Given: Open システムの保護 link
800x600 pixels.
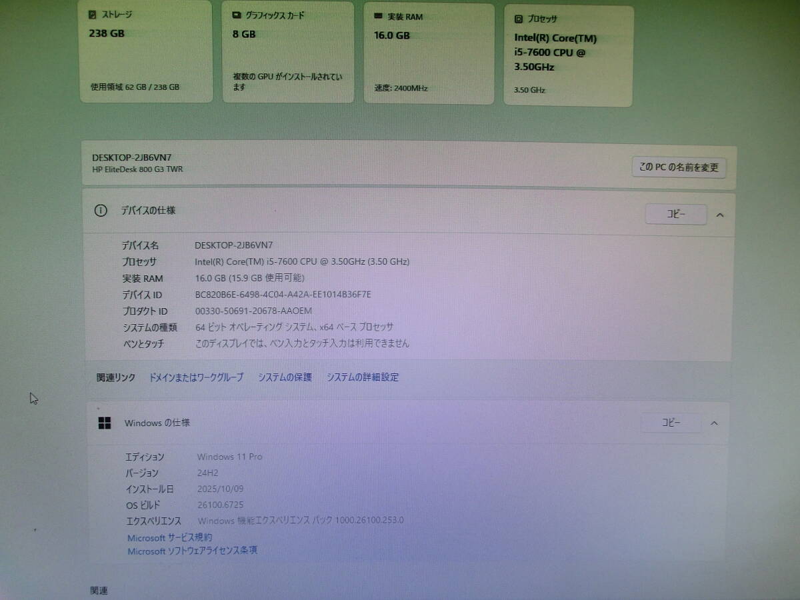Looking at the screenshot, I should coord(285,377).
